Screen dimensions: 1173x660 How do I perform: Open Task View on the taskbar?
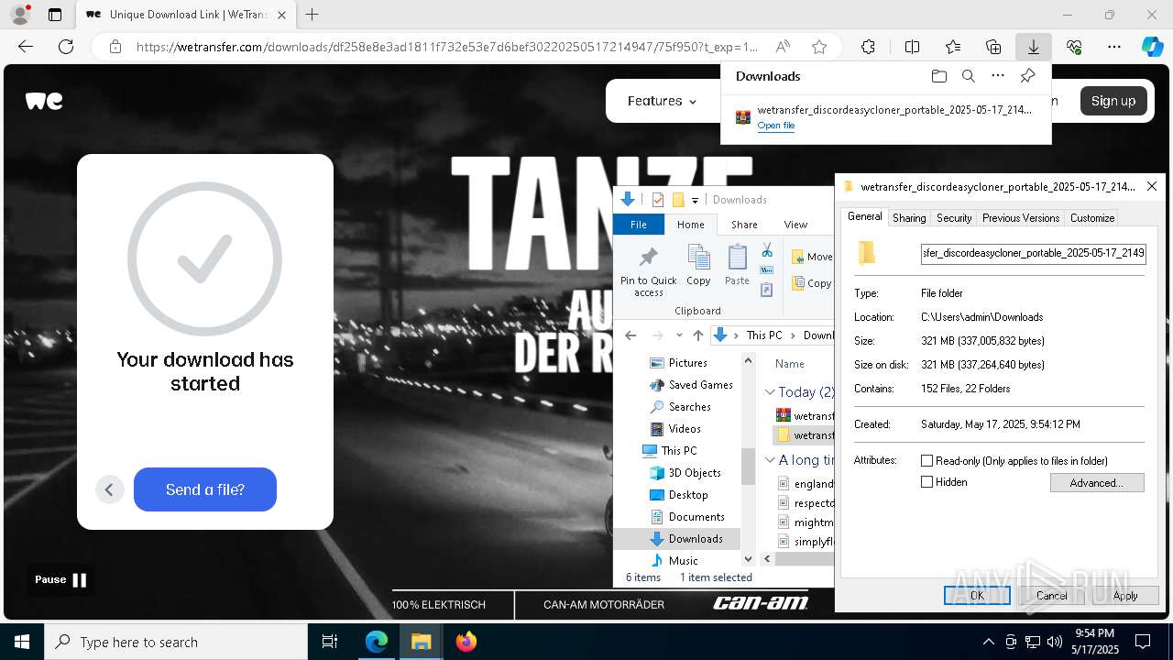point(330,642)
